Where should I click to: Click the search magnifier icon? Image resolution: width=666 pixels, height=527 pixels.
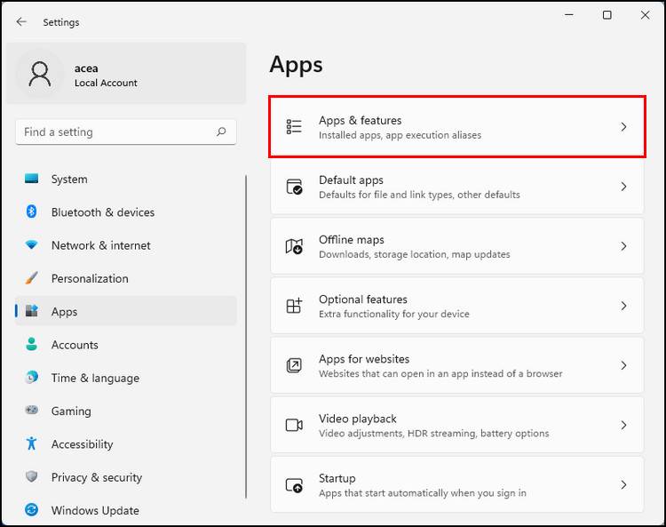[221, 132]
